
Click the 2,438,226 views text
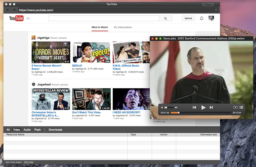pos(55,72)
